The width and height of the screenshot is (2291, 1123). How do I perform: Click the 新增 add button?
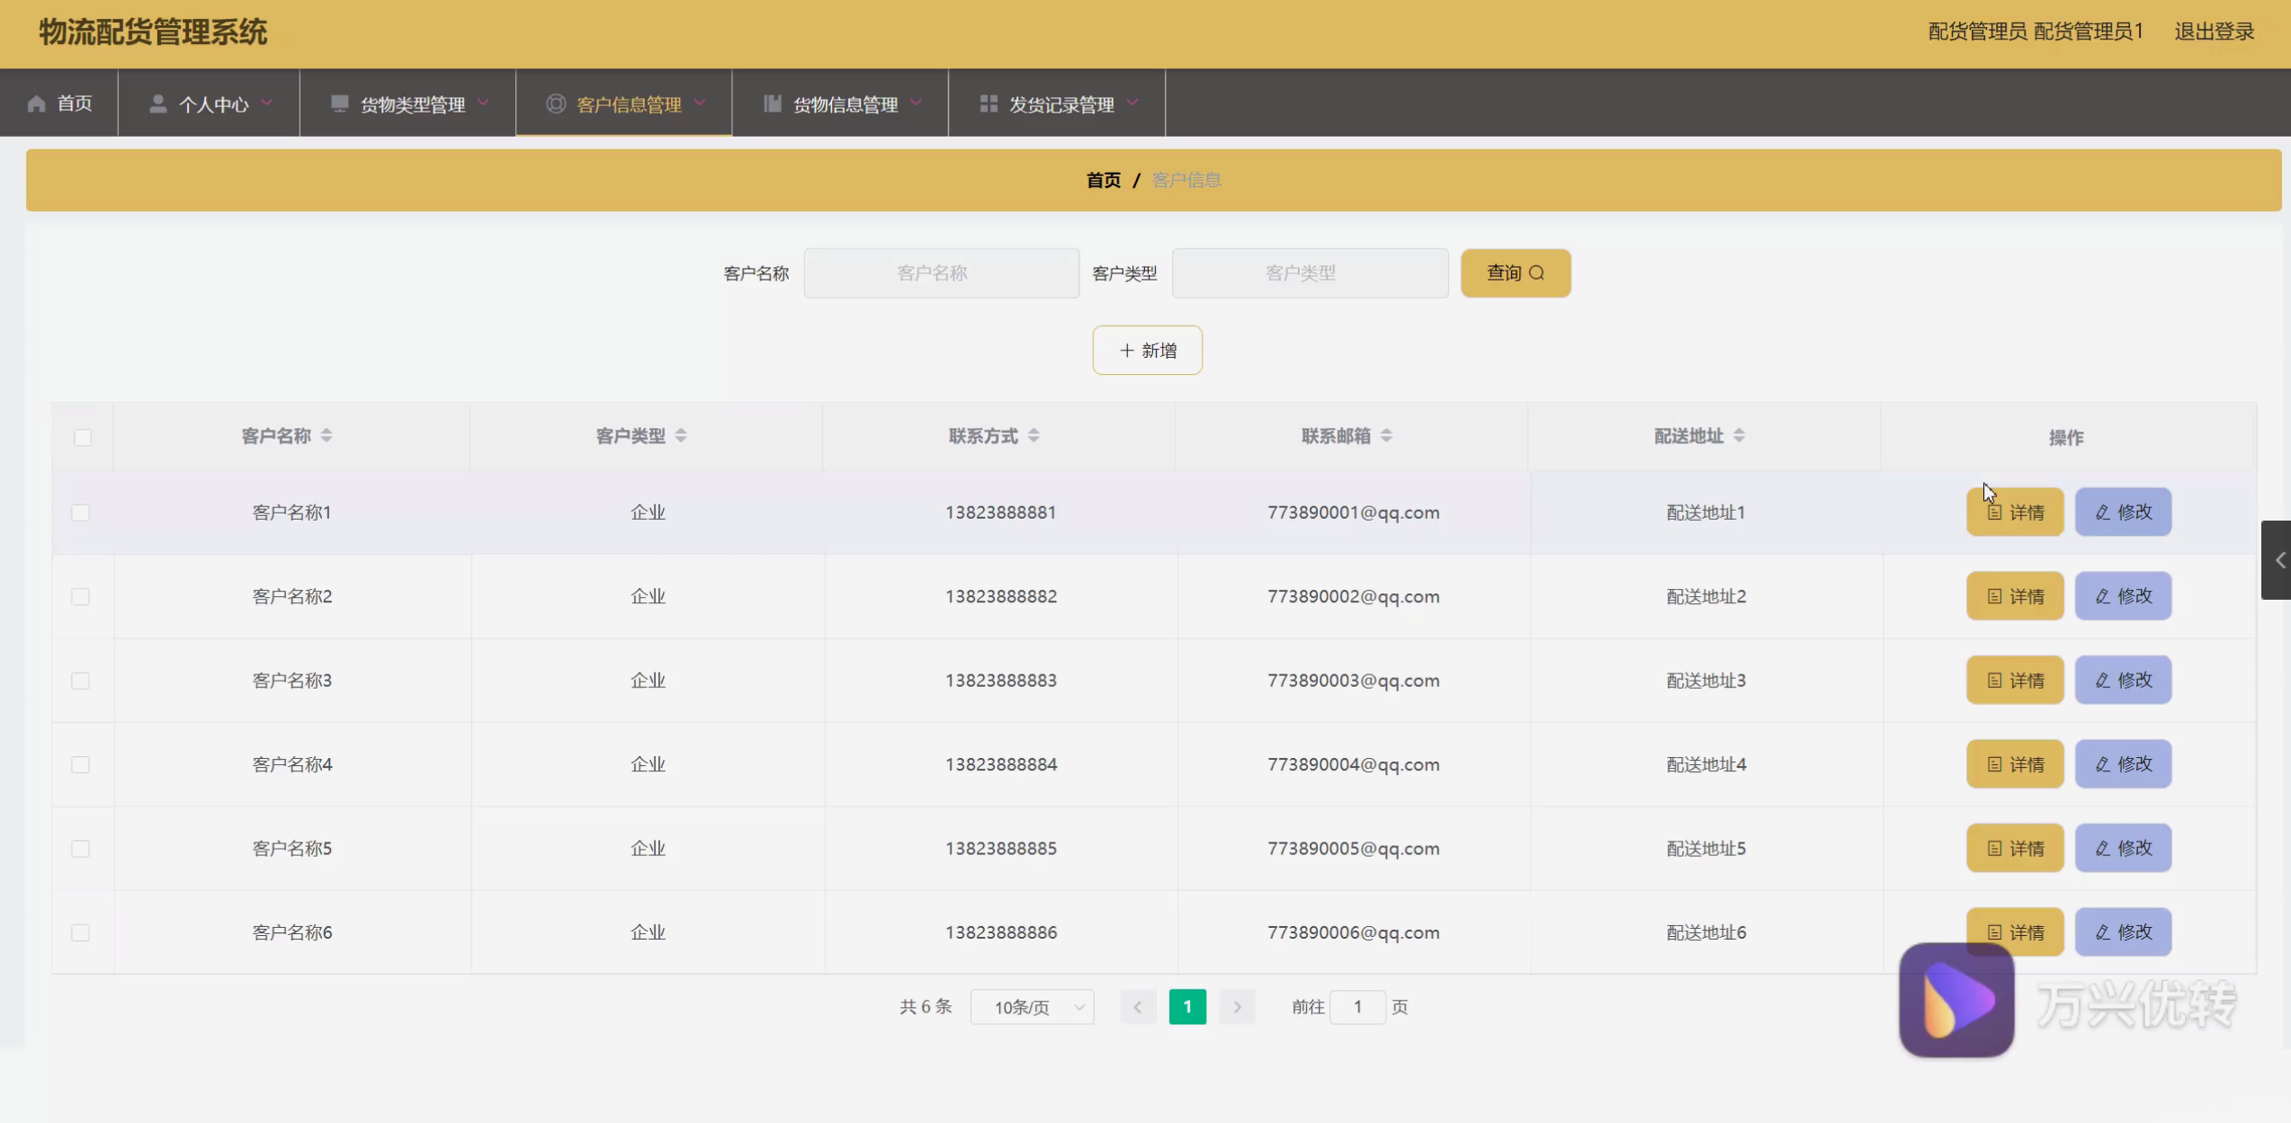pyautogui.click(x=1147, y=351)
